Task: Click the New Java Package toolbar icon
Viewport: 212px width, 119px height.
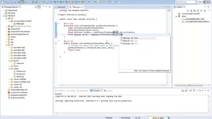Action: pos(73,2)
